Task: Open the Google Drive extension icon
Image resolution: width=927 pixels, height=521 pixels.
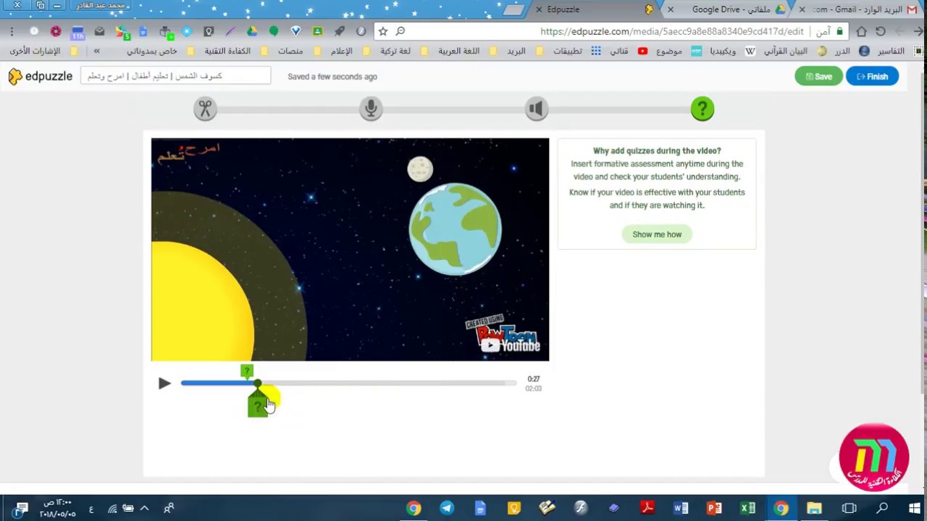Action: coord(252,31)
